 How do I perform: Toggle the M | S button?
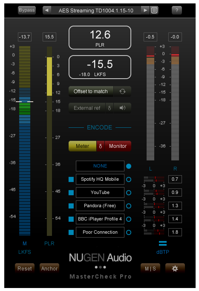pos(150,268)
